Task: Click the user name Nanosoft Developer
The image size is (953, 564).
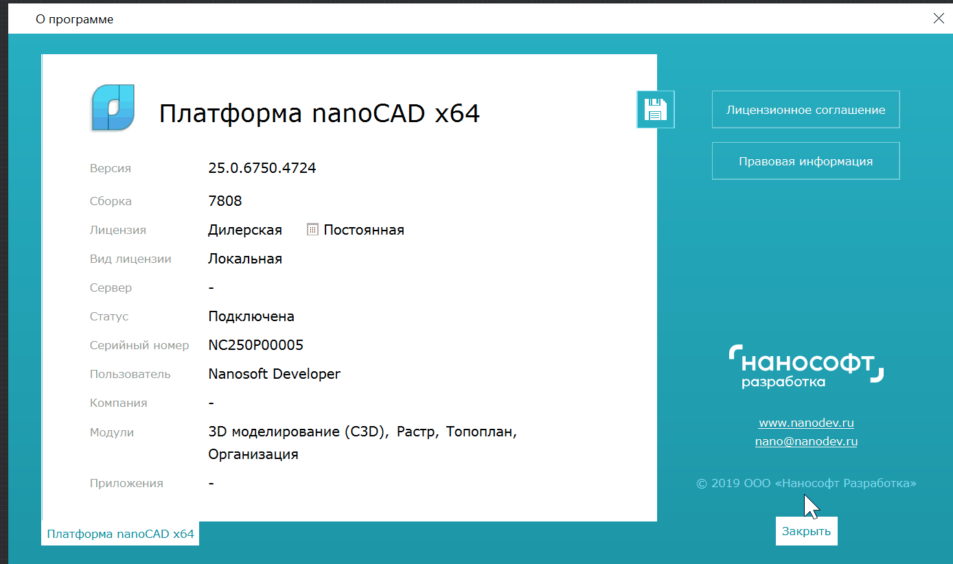Action: click(275, 374)
